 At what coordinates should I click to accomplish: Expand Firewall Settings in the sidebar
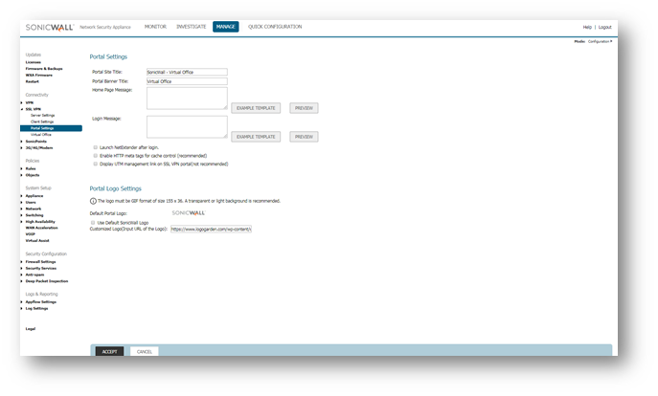[x=39, y=261]
